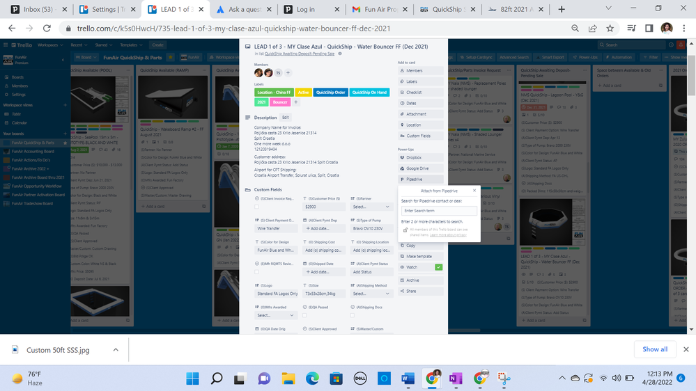Star the FunAir QuickShip & Parts board

pyautogui.click(x=171, y=57)
